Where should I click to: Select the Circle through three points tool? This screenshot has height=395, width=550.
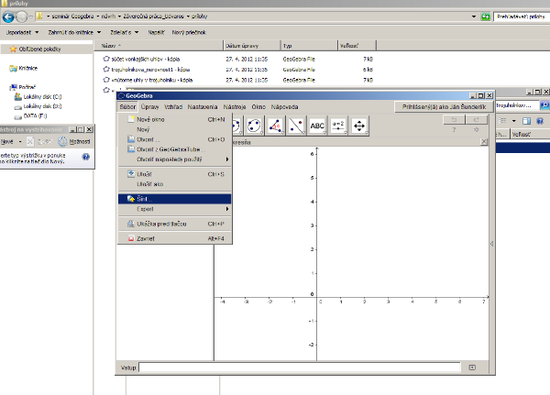254,126
